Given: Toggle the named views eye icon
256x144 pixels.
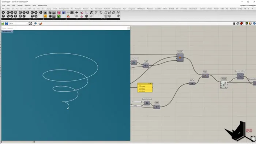Looking at the screenshot, I should pyautogui.click(x=35, y=23).
